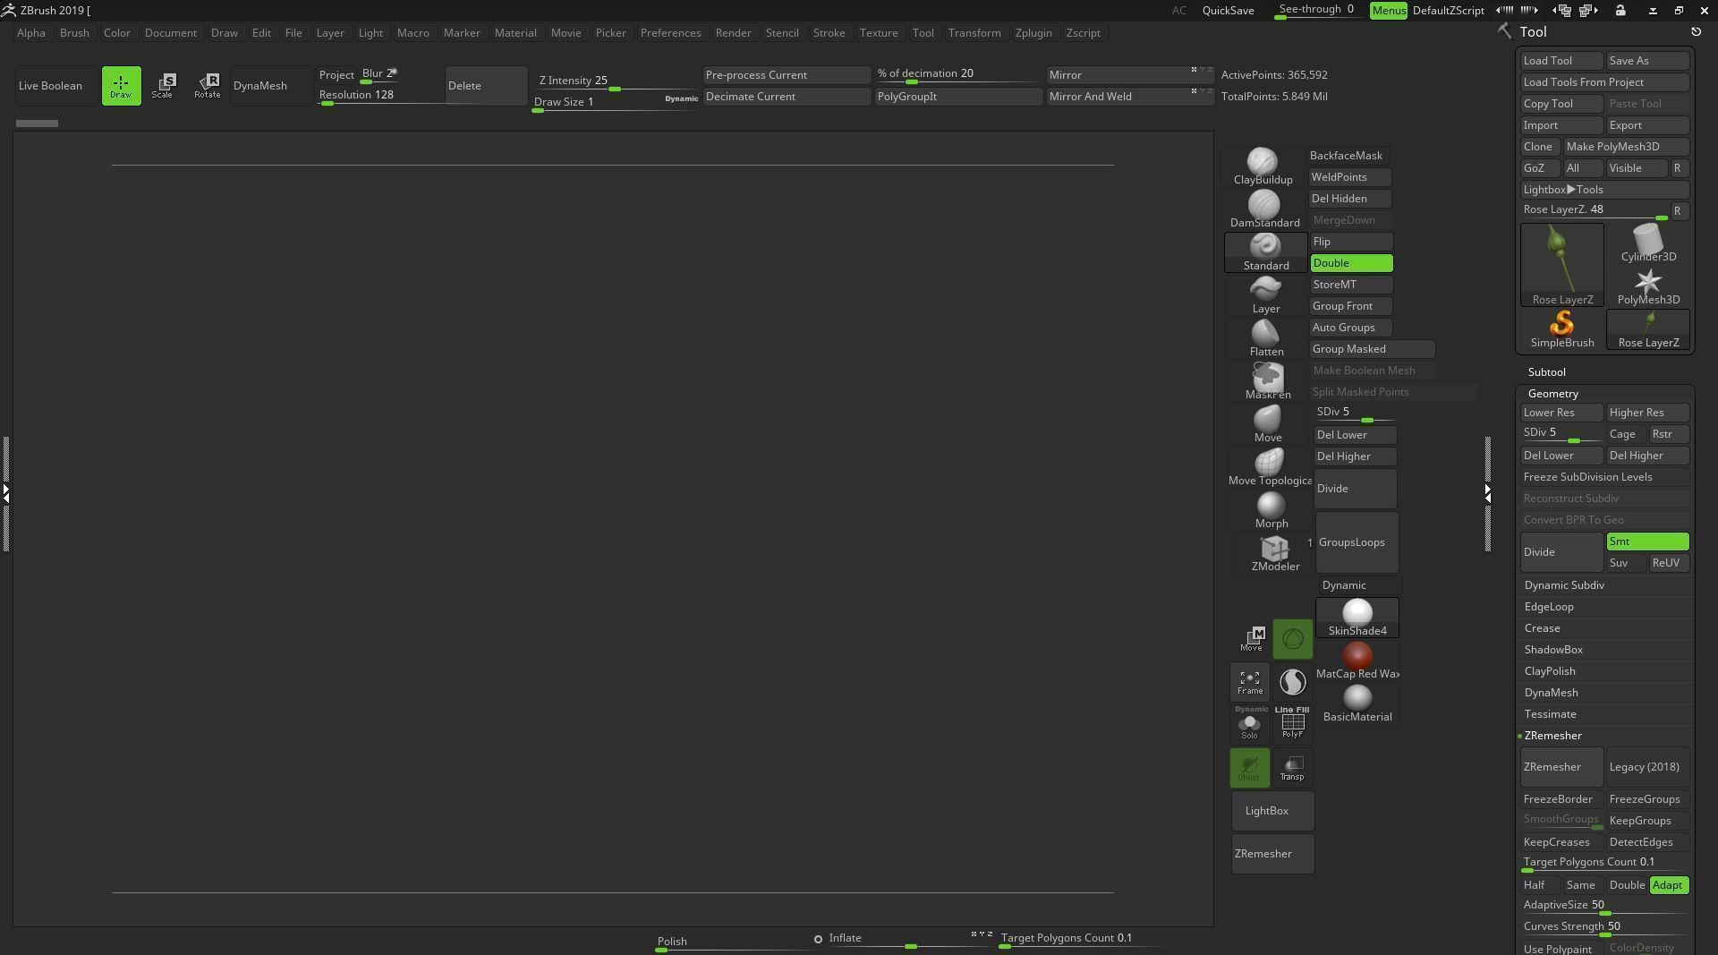Expand the EdgeLoop section
The width and height of the screenshot is (1718, 955).
pyautogui.click(x=1549, y=607)
